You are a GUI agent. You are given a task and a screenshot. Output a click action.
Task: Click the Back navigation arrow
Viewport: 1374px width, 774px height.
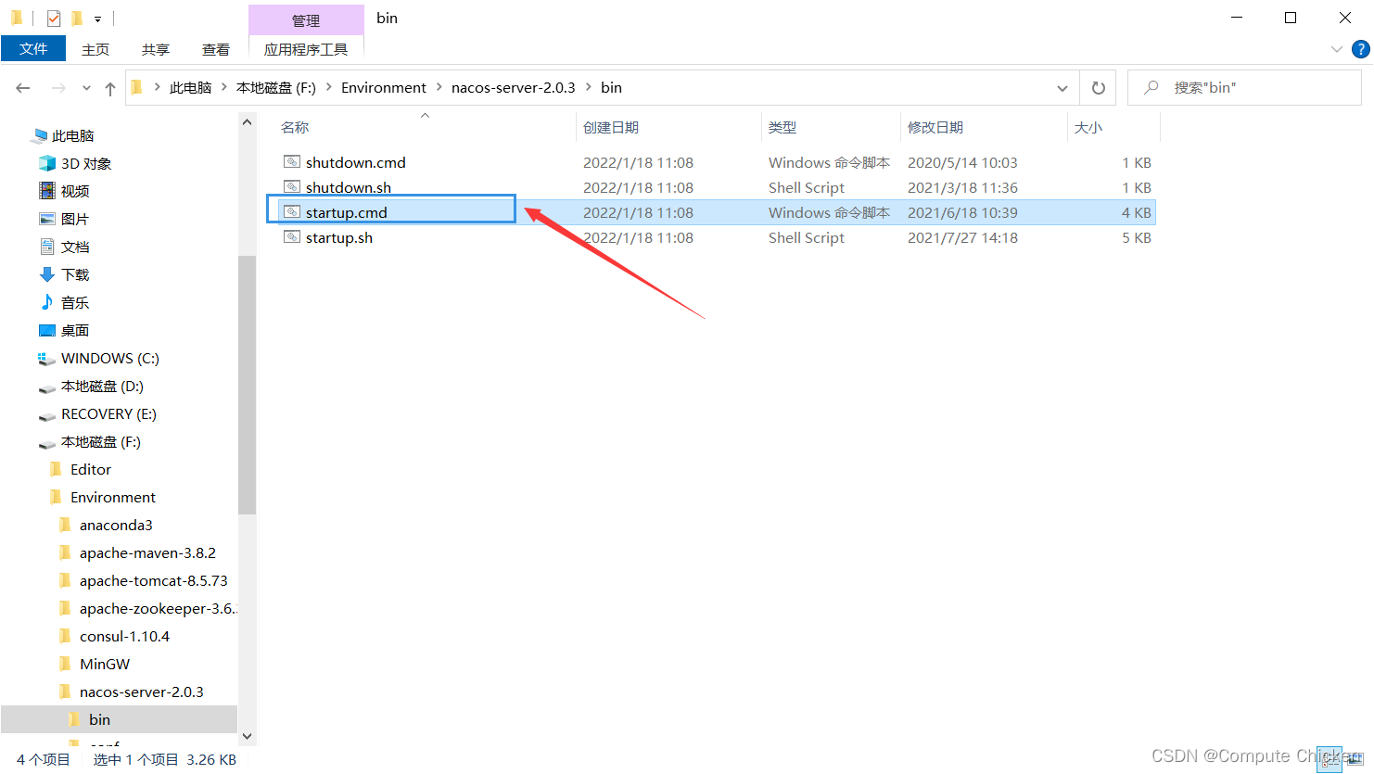(x=23, y=88)
